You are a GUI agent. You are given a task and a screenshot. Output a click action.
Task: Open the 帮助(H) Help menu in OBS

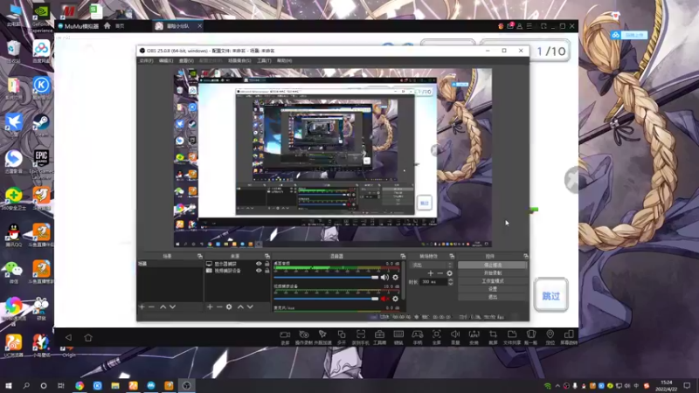(285, 60)
